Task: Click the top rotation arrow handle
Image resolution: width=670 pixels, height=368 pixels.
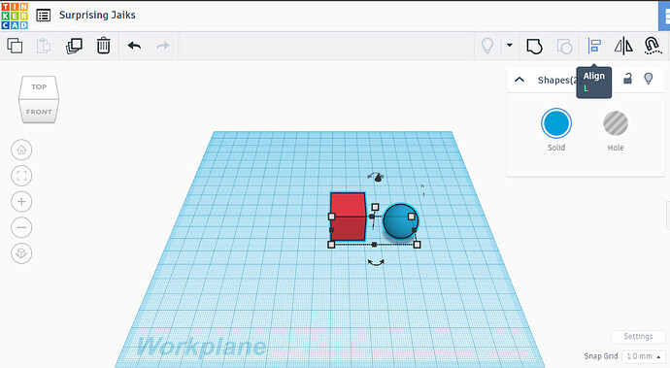Action: pyautogui.click(x=376, y=177)
